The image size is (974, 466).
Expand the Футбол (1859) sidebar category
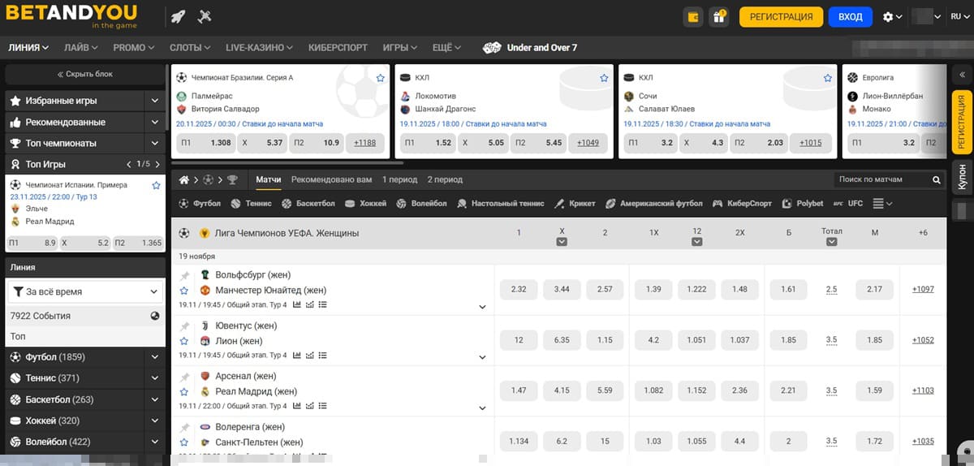pyautogui.click(x=154, y=356)
